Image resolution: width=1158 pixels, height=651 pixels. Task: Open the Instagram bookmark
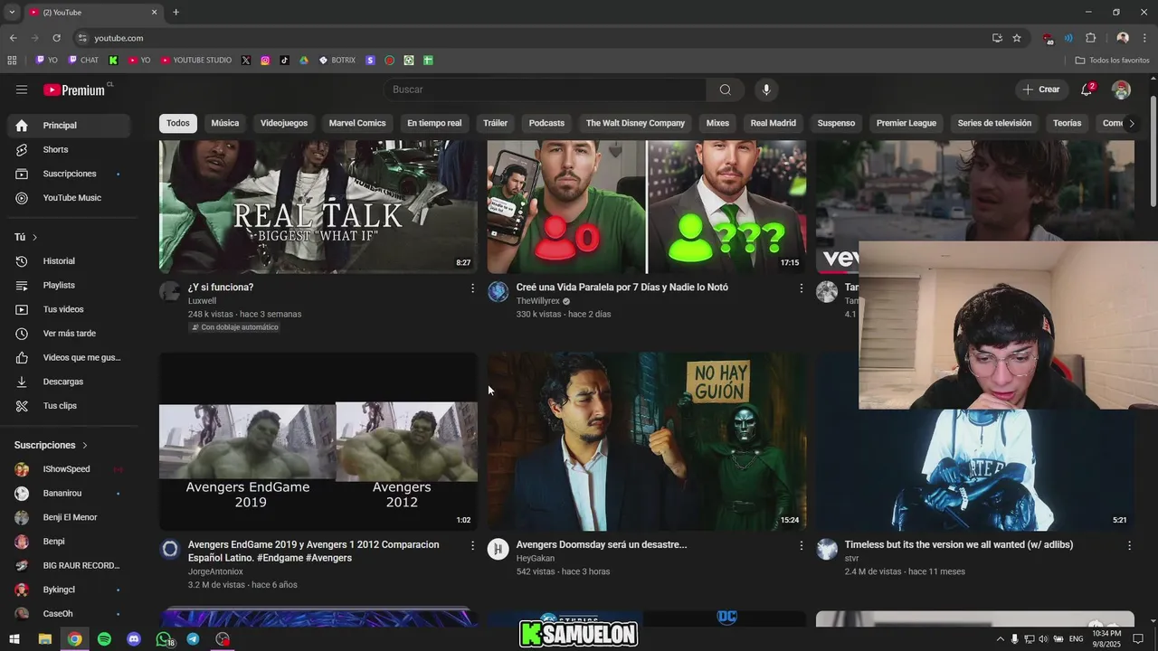[x=265, y=61]
